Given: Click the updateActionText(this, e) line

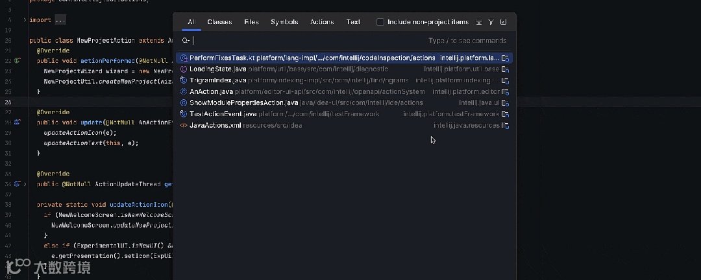Looking at the screenshot, I should click(x=92, y=143).
